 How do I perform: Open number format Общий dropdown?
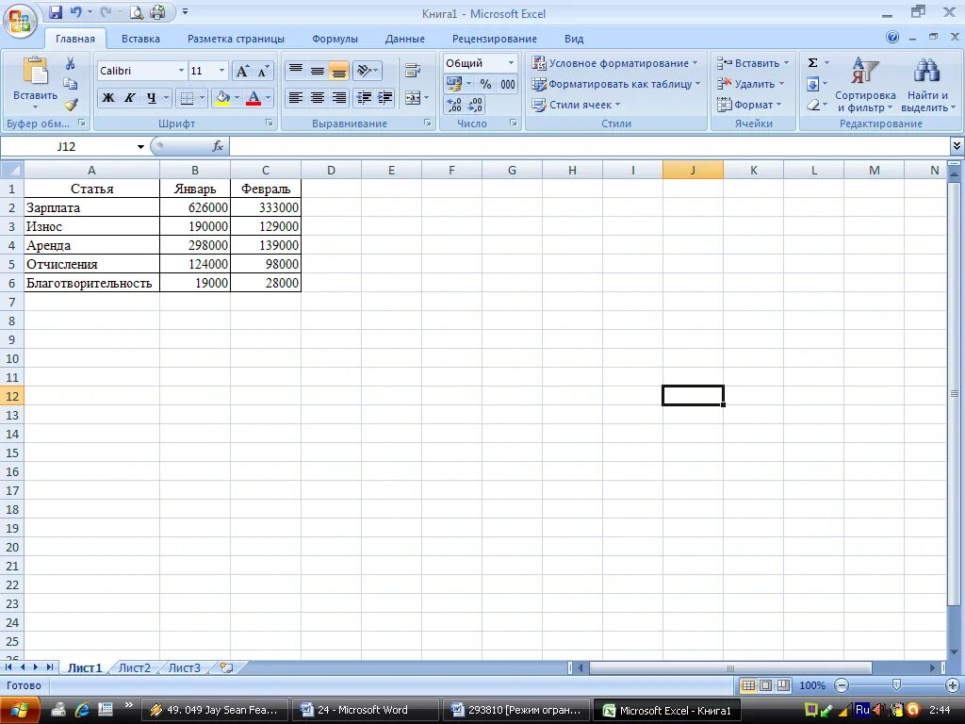click(511, 63)
